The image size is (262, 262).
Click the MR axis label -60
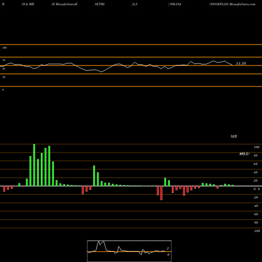point(256,214)
